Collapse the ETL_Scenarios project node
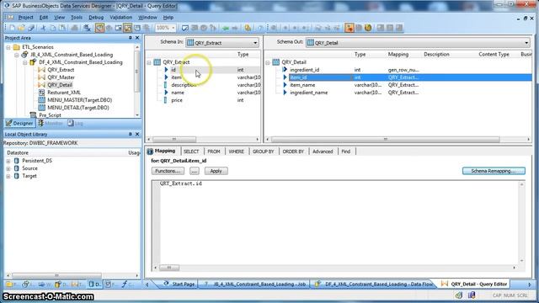Viewport: 539px width, 303px height. coord(8,47)
